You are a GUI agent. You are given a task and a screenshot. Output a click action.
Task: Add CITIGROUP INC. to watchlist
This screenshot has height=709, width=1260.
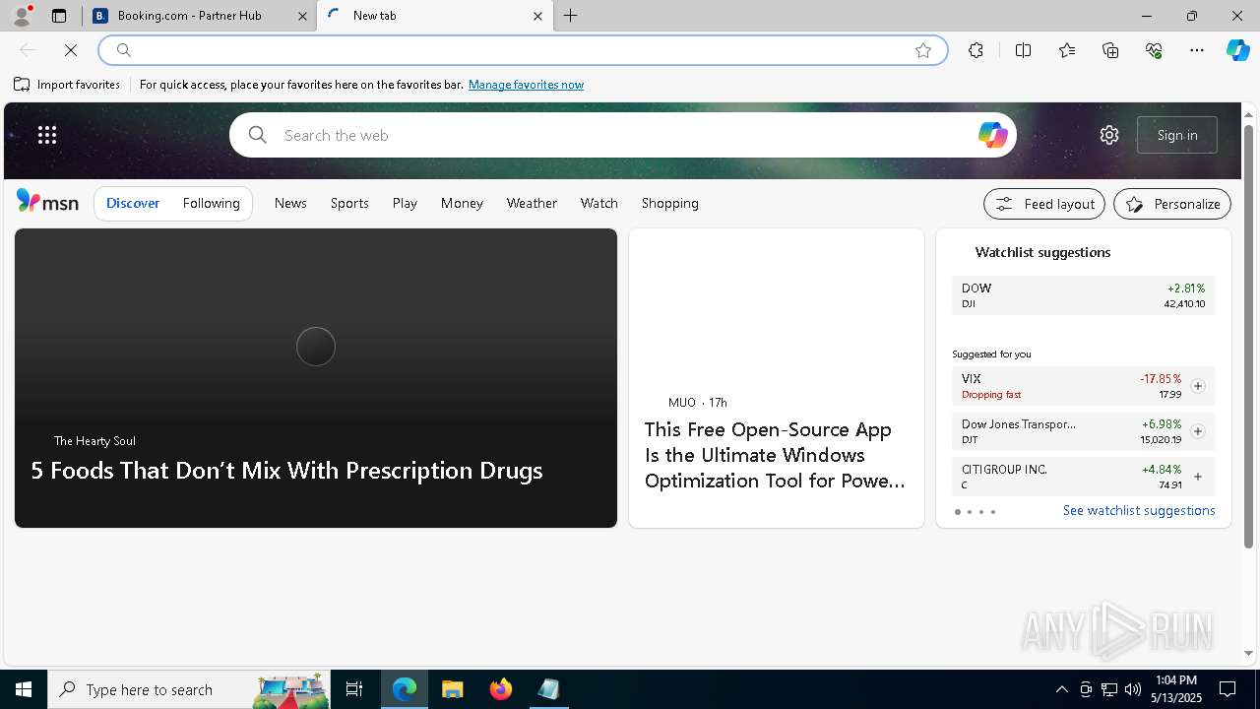(1198, 477)
